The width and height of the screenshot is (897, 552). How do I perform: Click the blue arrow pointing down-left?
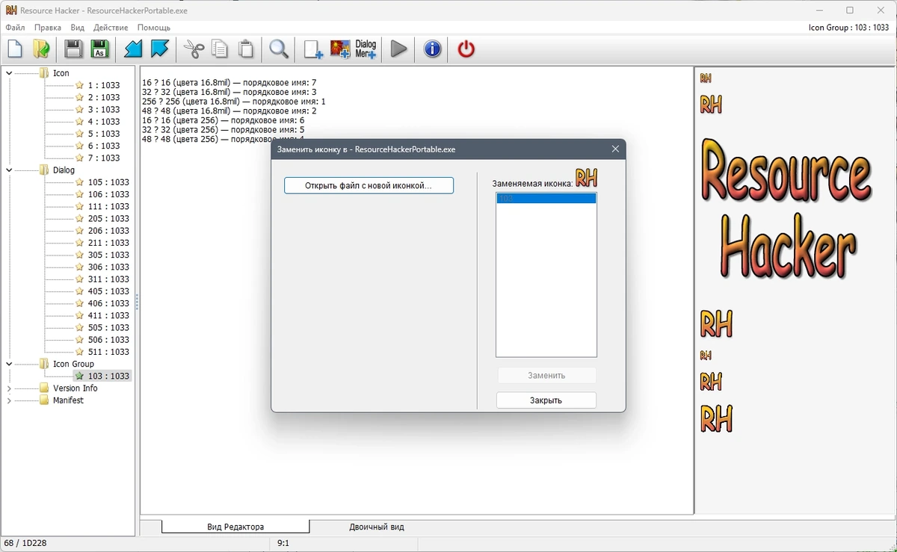click(x=133, y=49)
